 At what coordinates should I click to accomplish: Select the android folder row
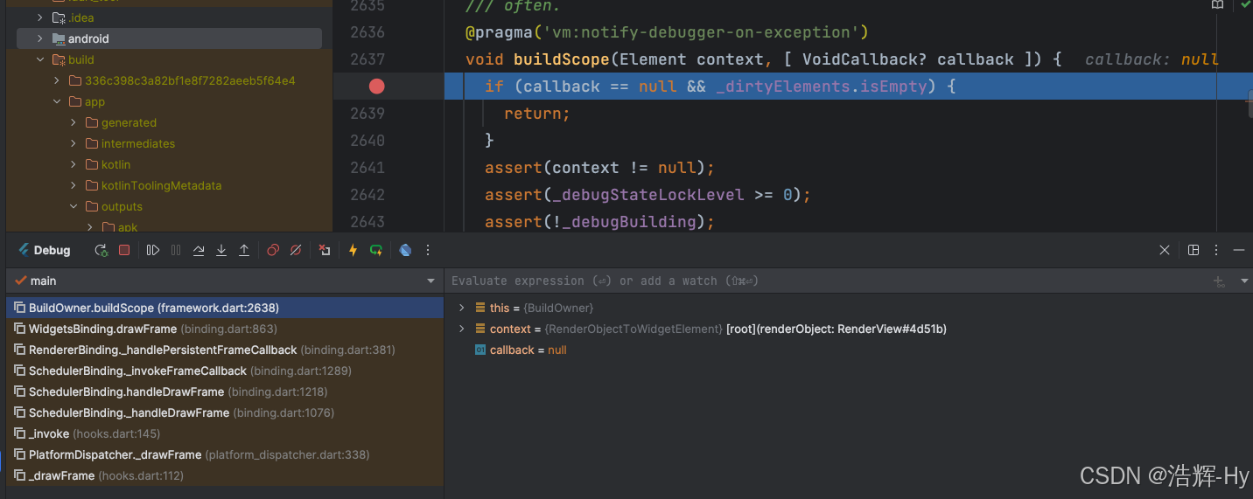[x=169, y=38]
